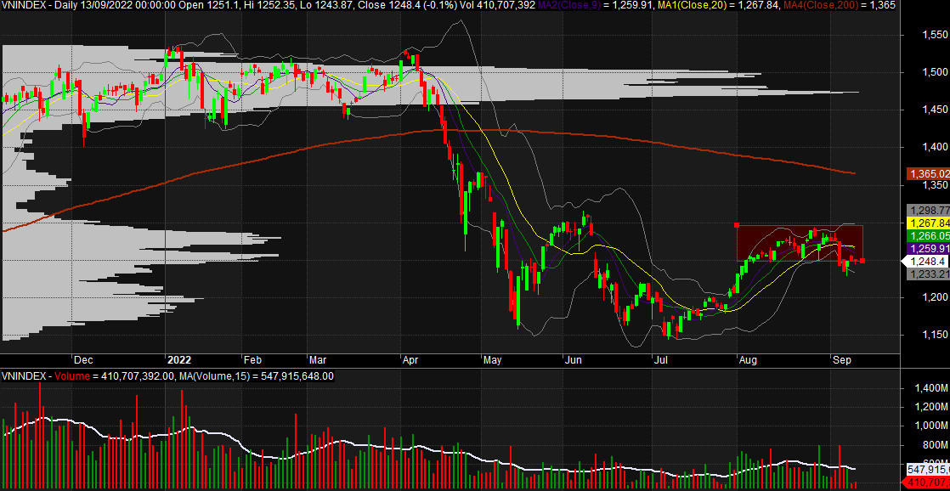Click the dark red 1,365.02 MA200 tag
Viewport: 950px width, 491px height.
pyautogui.click(x=928, y=173)
